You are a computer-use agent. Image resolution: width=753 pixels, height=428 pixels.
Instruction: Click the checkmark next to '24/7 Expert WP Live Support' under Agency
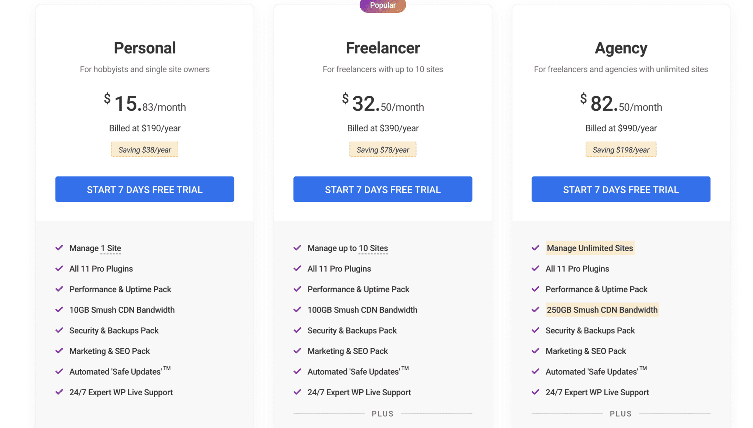pyautogui.click(x=536, y=392)
